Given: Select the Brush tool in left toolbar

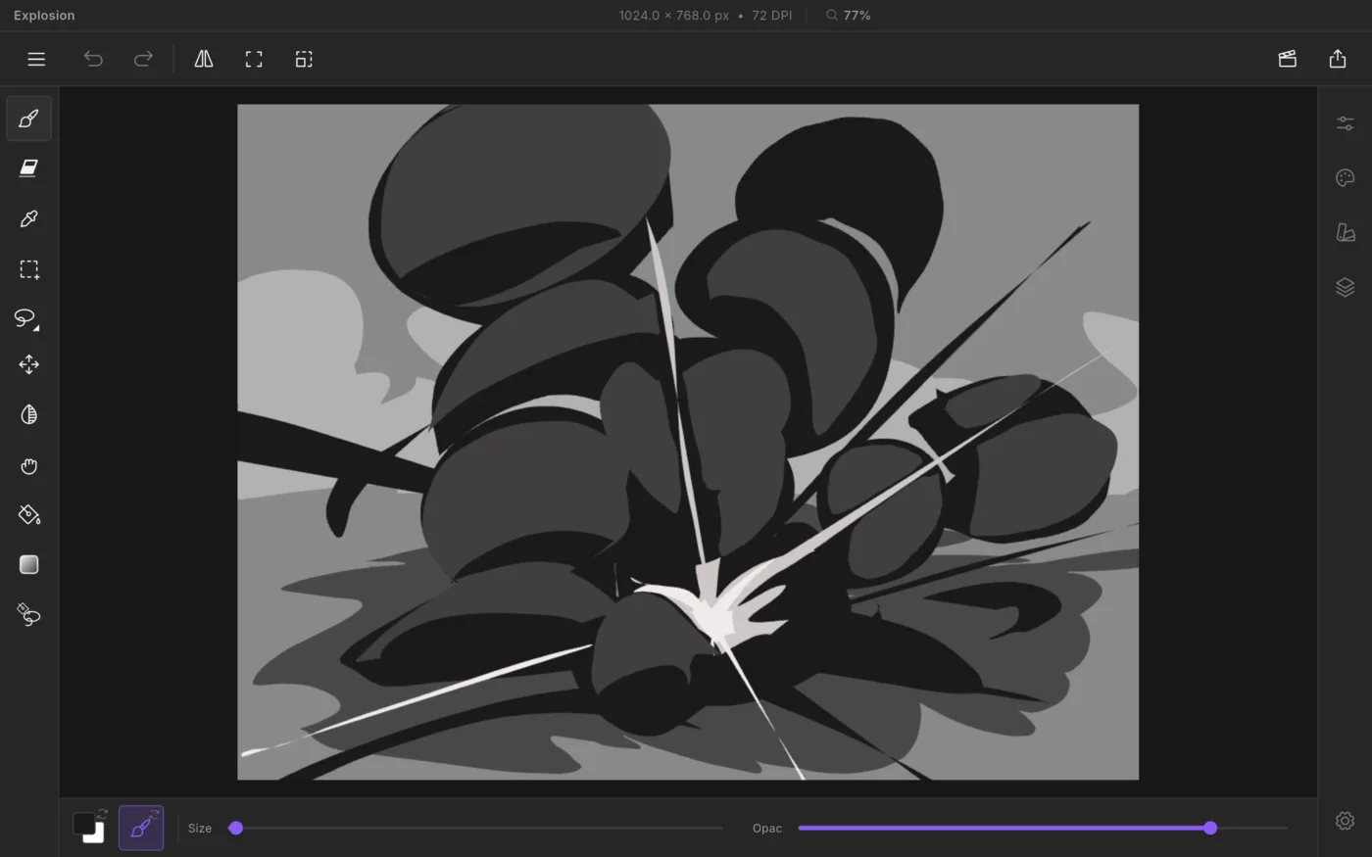Looking at the screenshot, I should click(x=29, y=119).
